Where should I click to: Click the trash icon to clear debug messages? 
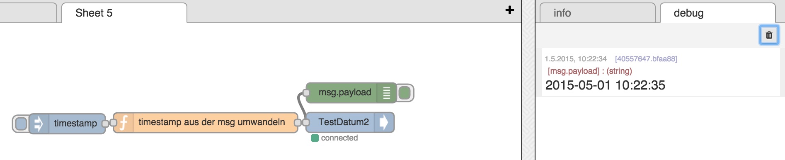point(769,35)
